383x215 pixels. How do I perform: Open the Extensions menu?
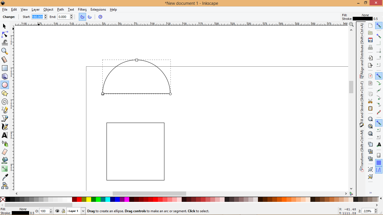click(x=98, y=9)
